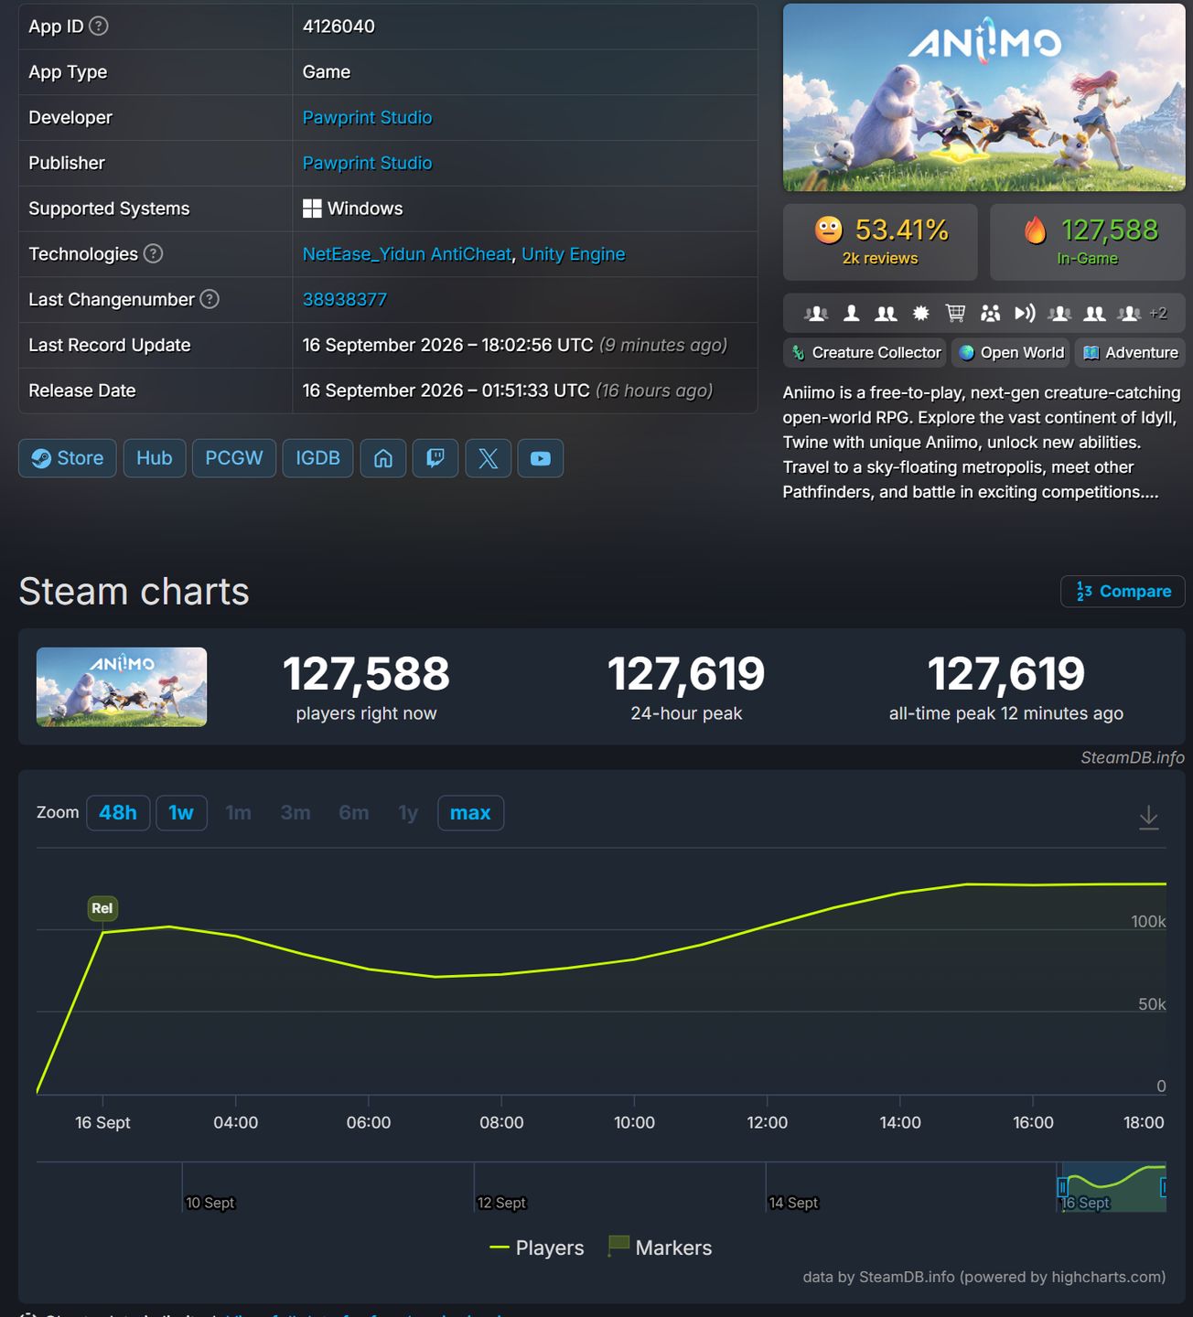Open the IGDB link button
The height and width of the screenshot is (1317, 1193).
point(318,458)
